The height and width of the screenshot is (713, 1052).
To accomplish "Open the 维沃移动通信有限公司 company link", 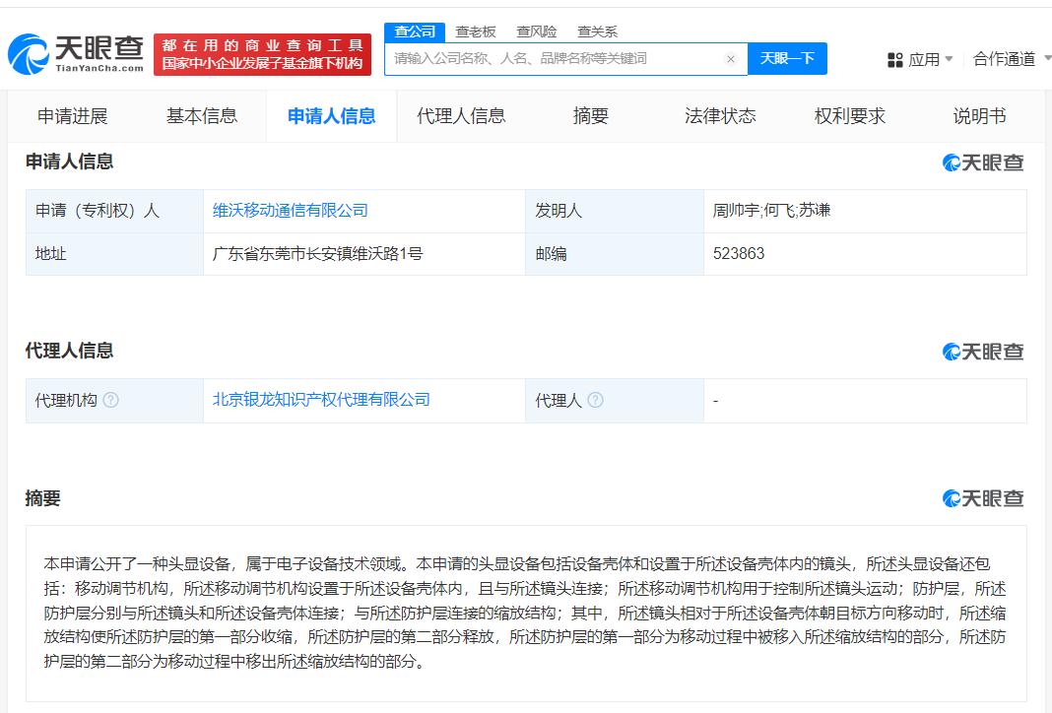I will [x=291, y=211].
